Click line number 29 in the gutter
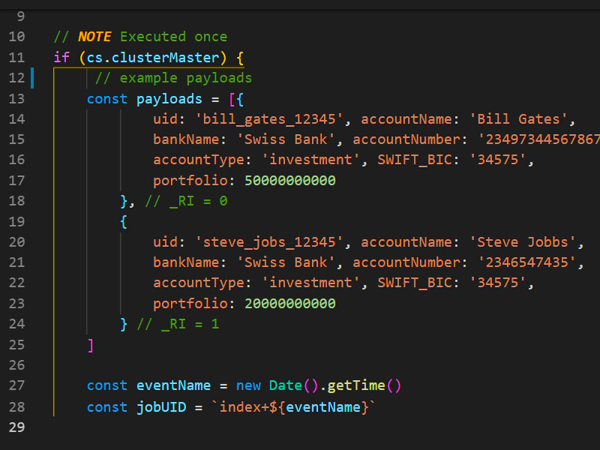 (x=16, y=427)
